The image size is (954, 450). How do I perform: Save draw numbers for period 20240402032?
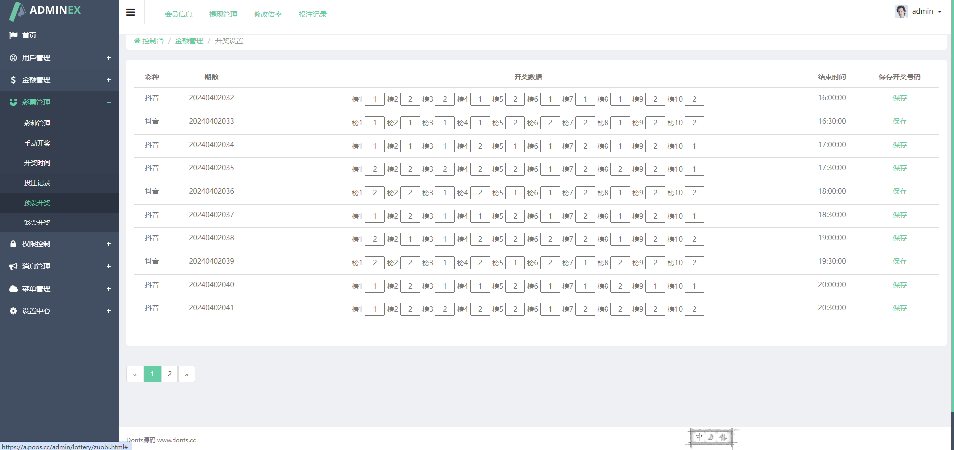pos(899,98)
